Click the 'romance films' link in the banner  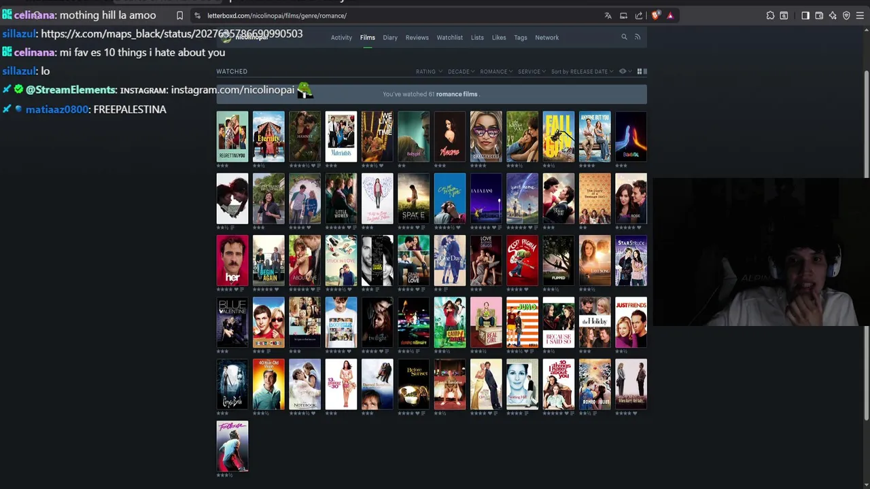(x=457, y=94)
